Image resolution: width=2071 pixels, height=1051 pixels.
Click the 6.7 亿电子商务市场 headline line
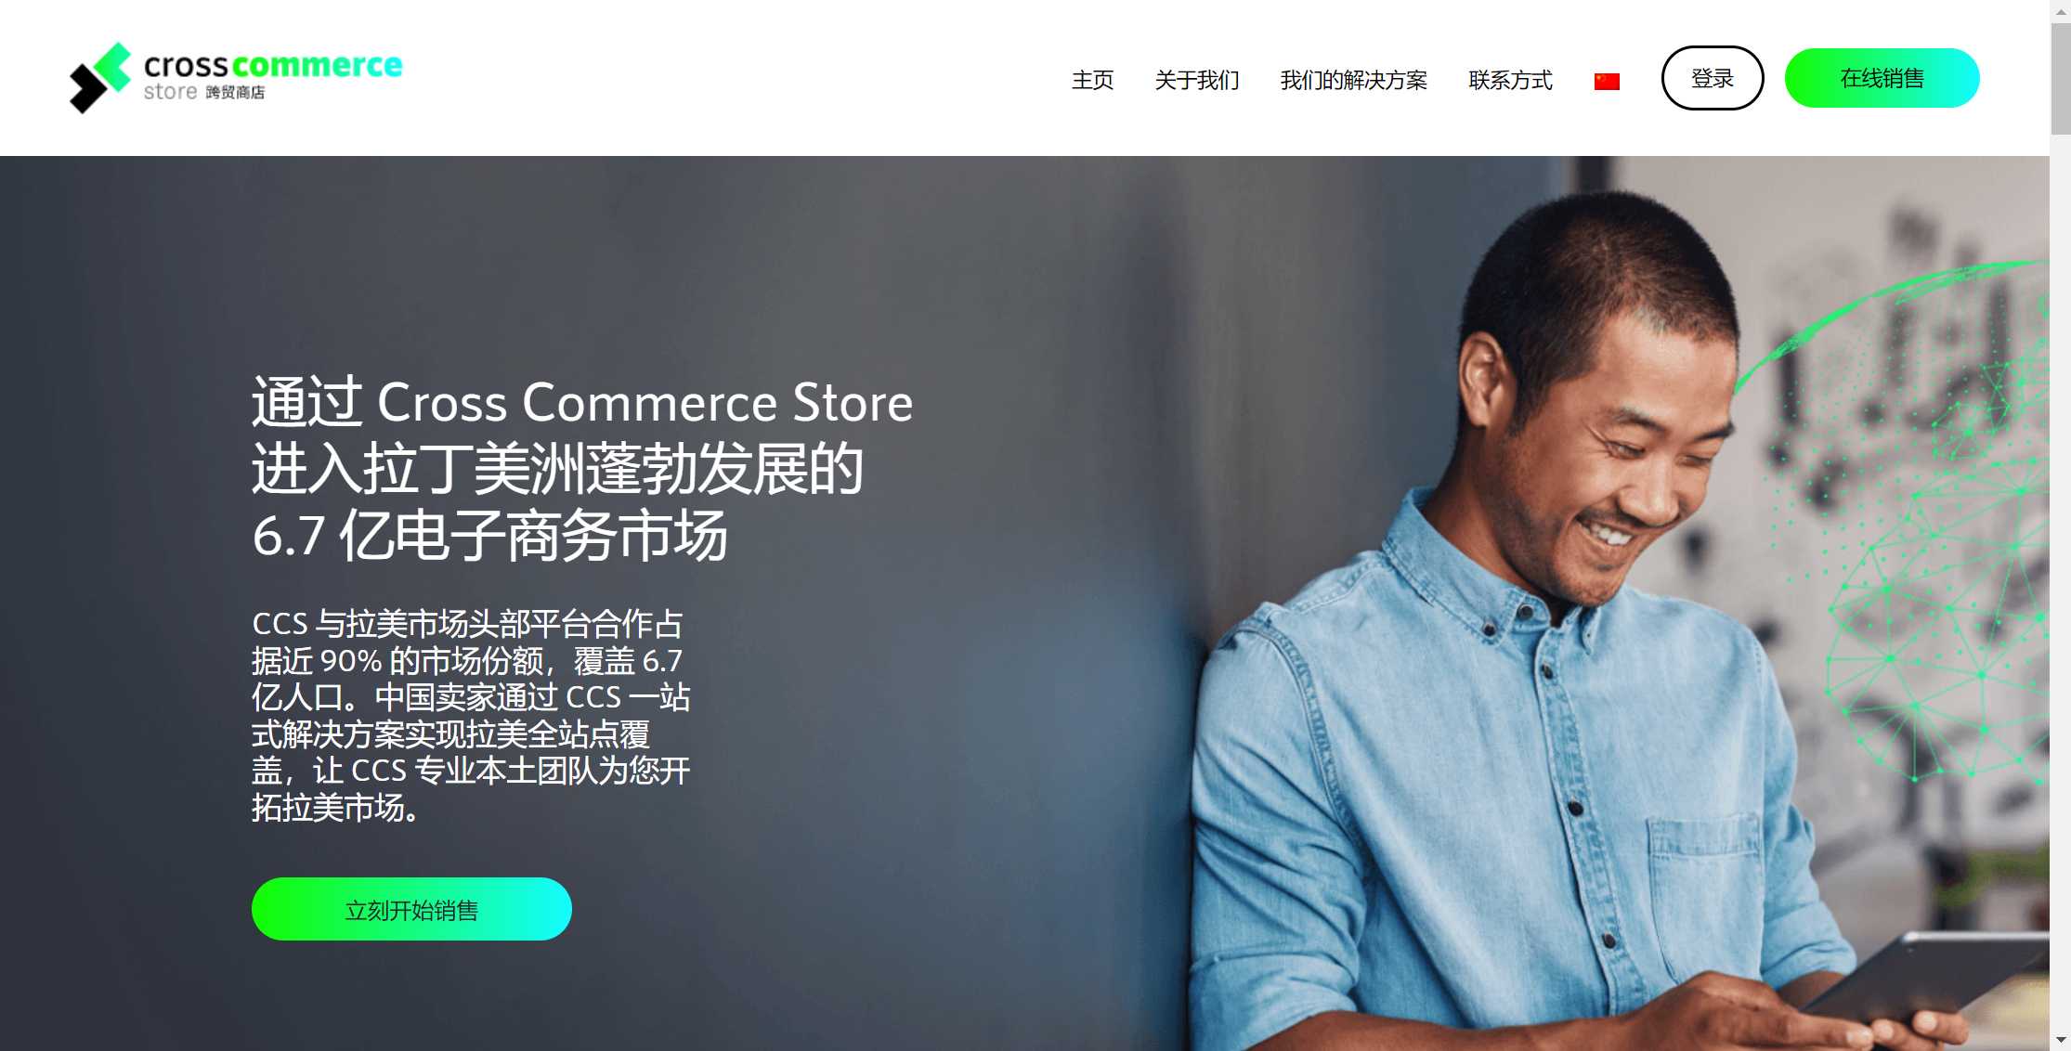coord(489,536)
